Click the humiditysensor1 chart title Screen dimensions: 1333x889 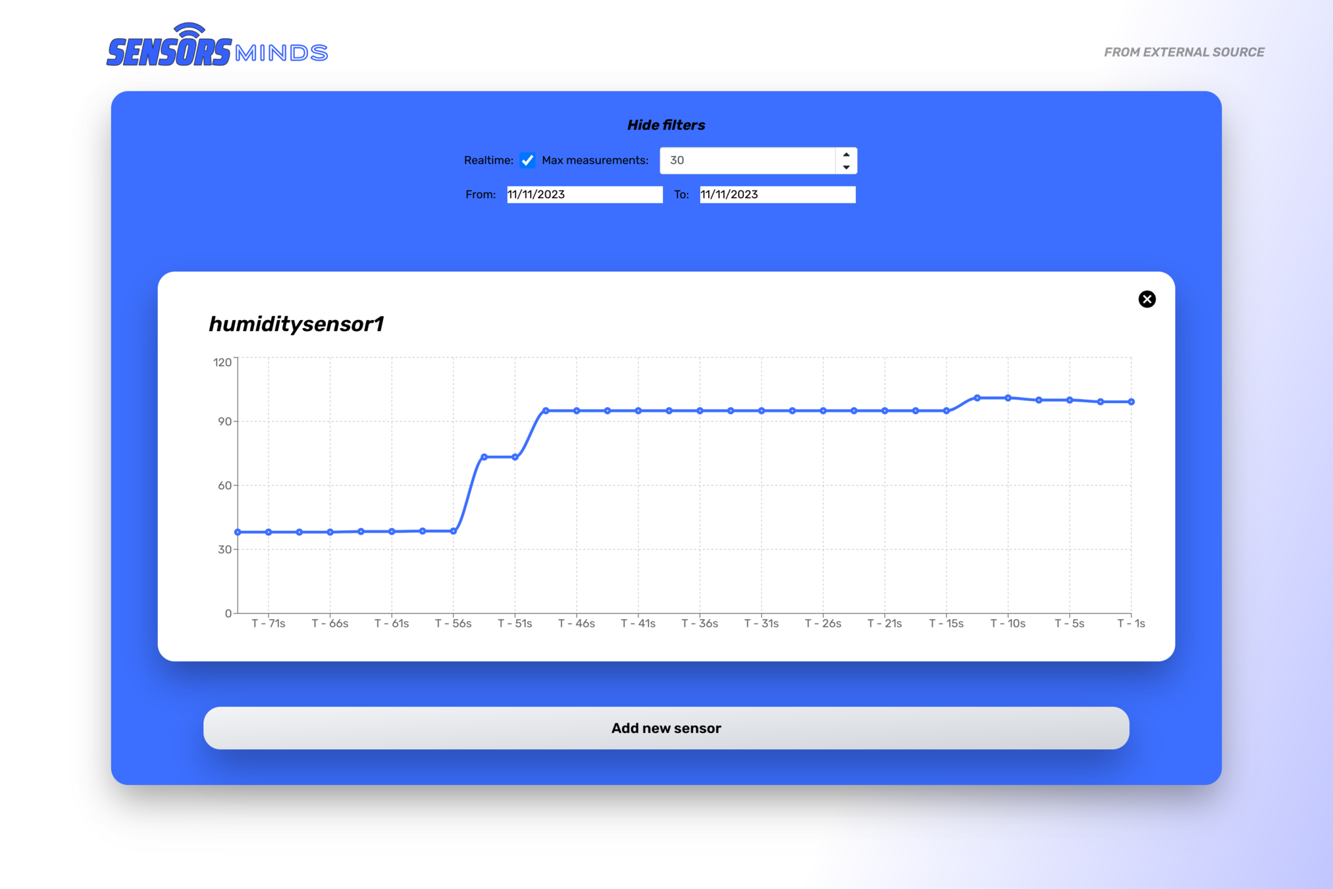click(296, 324)
